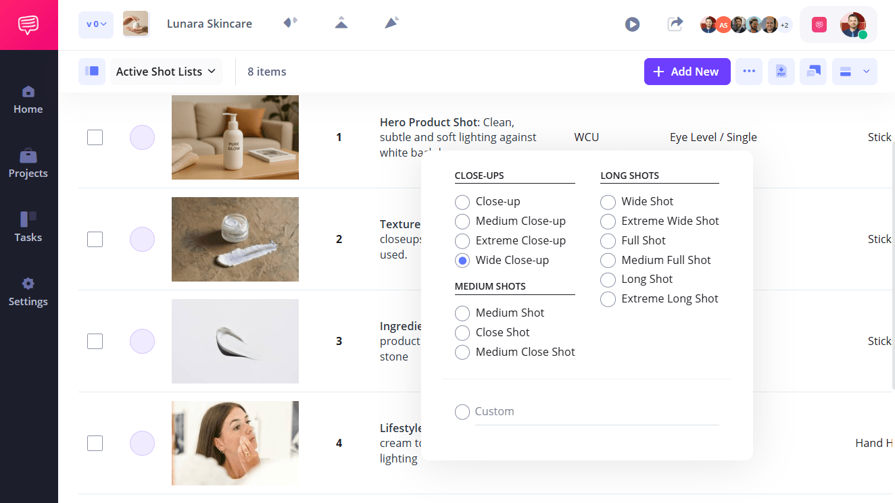Select the Close Shot radio option
Image resolution: width=895 pixels, height=503 pixels.
tap(462, 333)
